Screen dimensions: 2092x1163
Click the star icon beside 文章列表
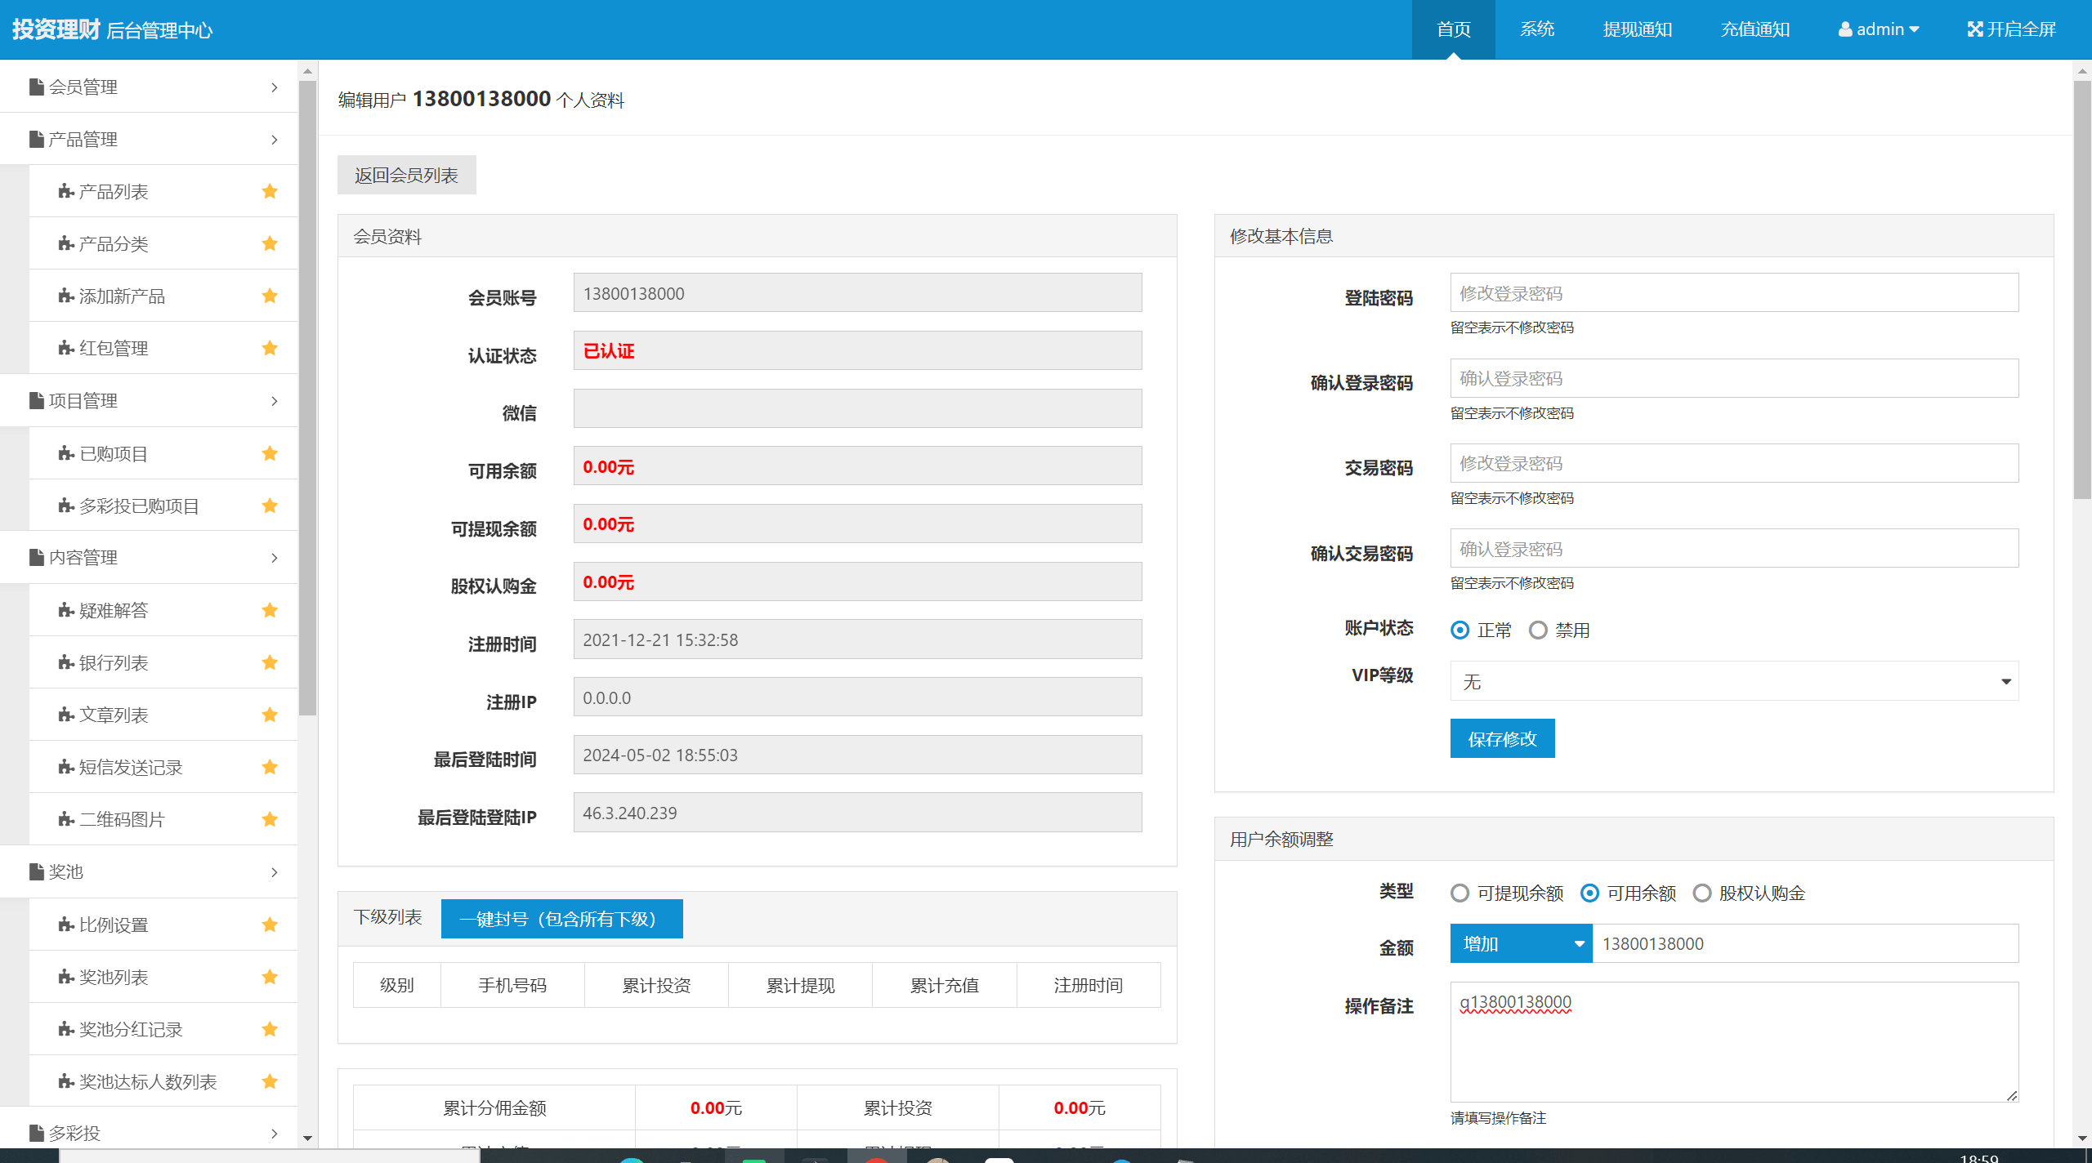[270, 715]
